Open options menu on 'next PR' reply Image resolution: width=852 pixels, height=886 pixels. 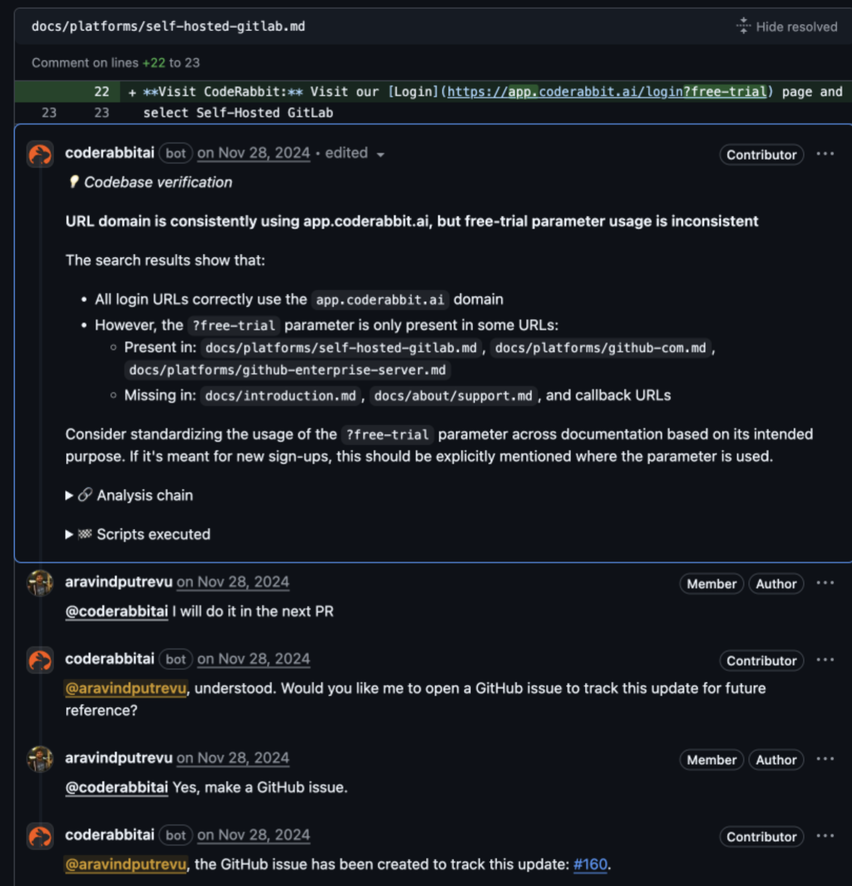point(825,583)
